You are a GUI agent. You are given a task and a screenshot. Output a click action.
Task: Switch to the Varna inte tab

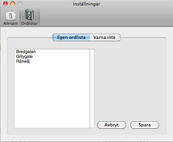click(105, 37)
